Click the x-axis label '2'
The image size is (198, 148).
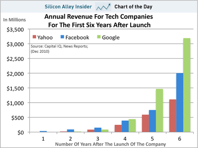[x=70, y=139]
